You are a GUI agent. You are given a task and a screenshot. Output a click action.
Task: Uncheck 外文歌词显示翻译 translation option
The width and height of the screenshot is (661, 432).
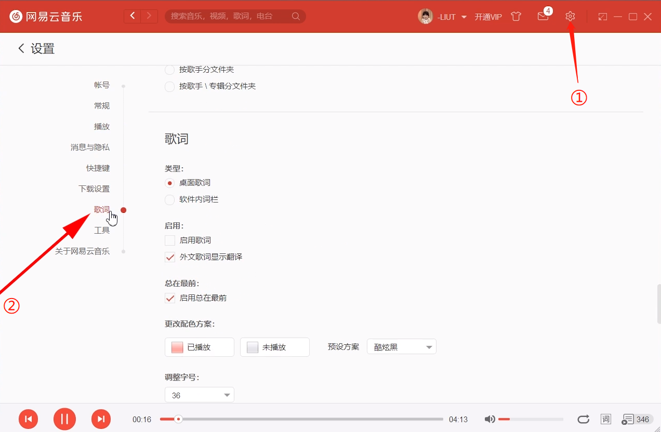pos(170,256)
